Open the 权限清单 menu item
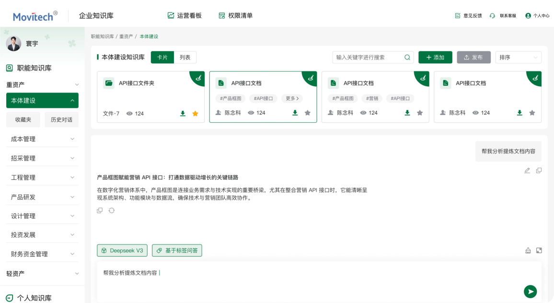554x303 pixels. pyautogui.click(x=236, y=15)
